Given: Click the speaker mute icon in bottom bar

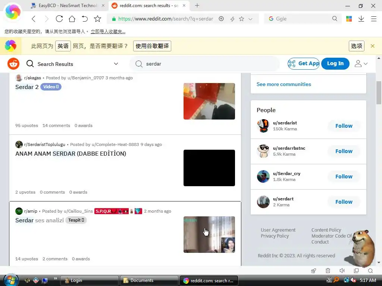Looking at the screenshot, I should (342, 271).
